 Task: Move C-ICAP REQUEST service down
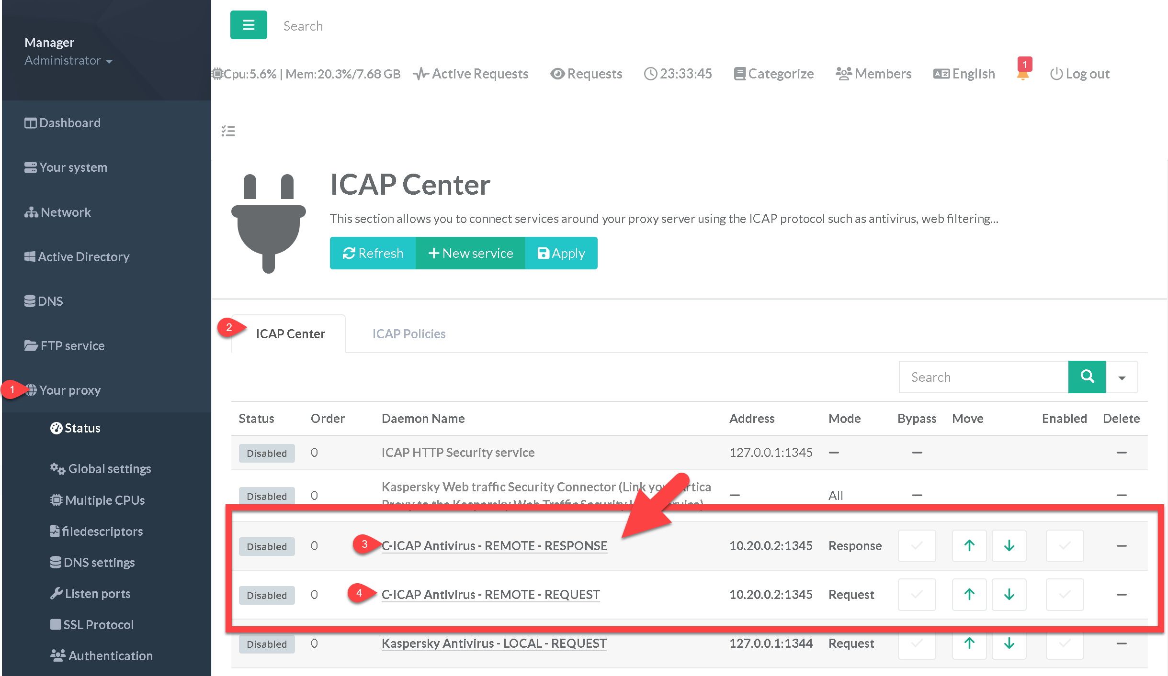click(x=1009, y=595)
